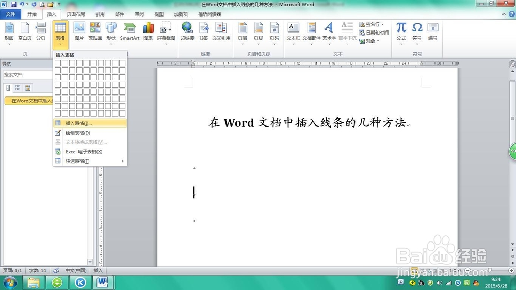Browse headings tab in navigation pane
Viewport: 516px width, 290px height.
pyautogui.click(x=8, y=88)
